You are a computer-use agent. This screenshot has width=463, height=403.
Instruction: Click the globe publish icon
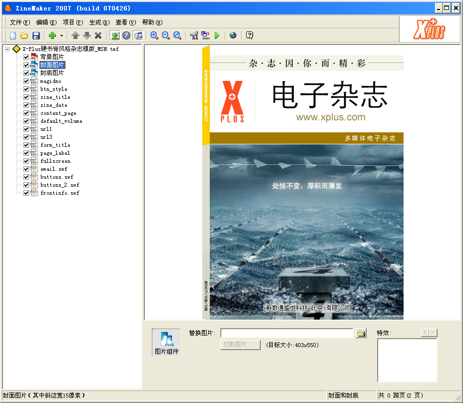[x=233, y=36]
